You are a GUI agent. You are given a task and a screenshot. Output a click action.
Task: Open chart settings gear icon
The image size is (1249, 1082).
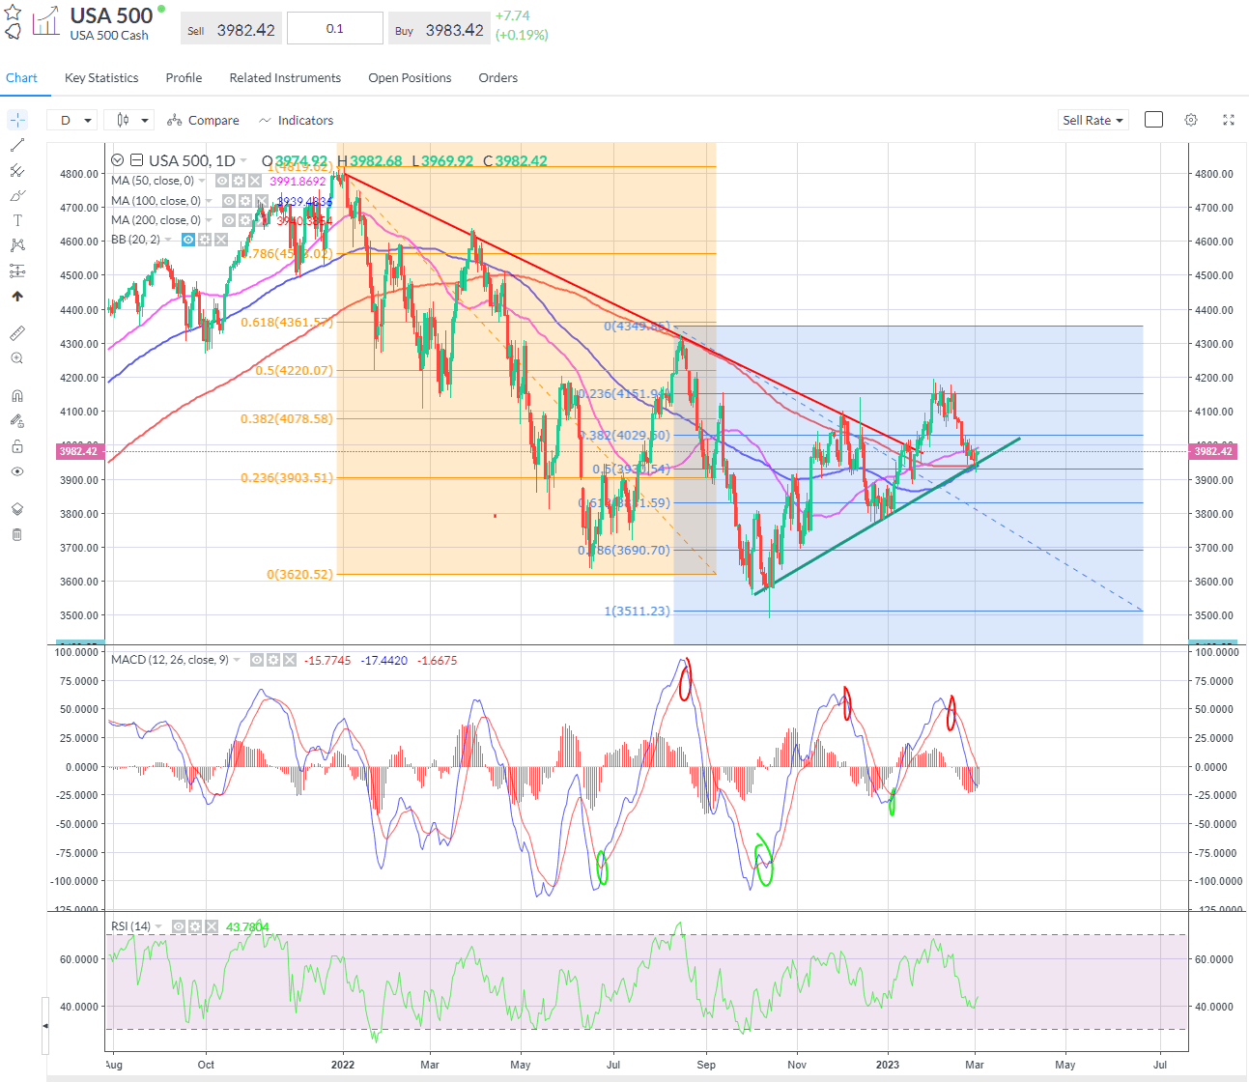click(x=1191, y=120)
